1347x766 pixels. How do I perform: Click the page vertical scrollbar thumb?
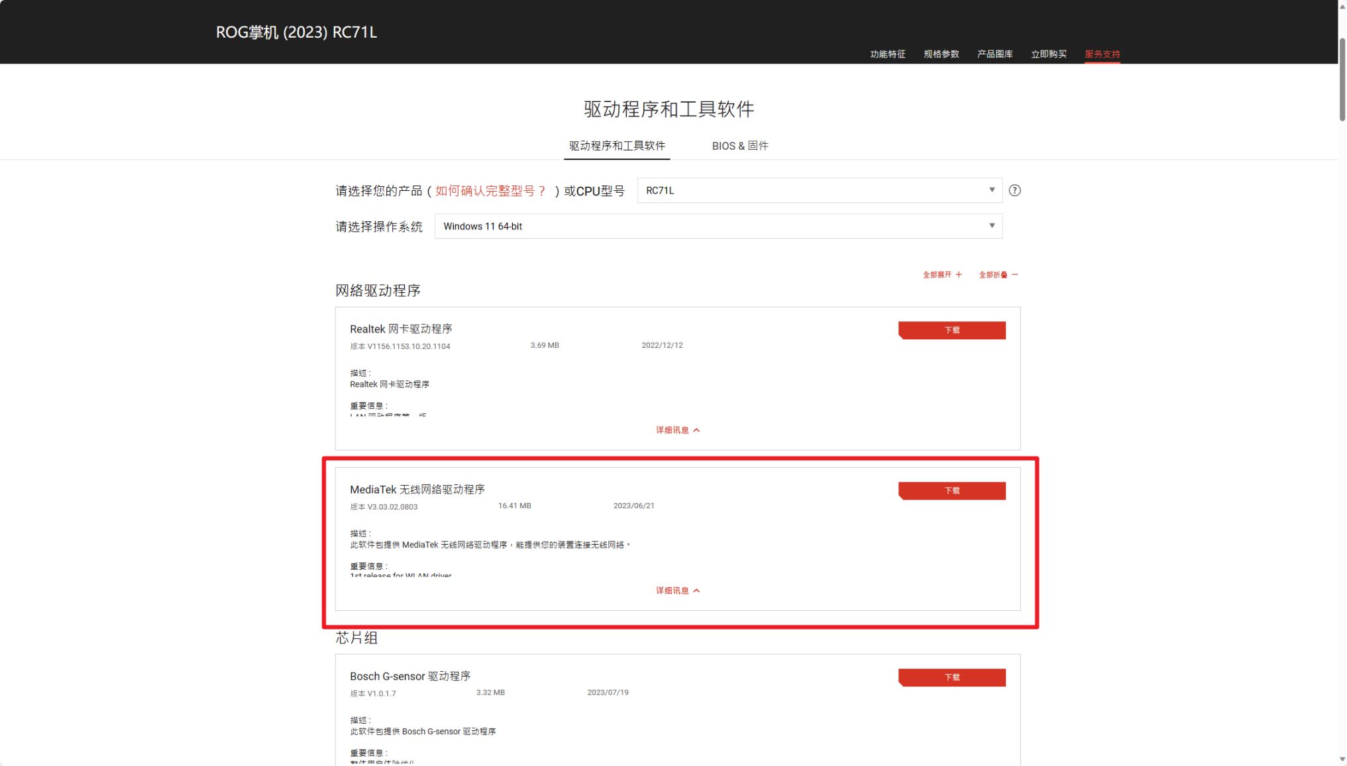(1342, 80)
